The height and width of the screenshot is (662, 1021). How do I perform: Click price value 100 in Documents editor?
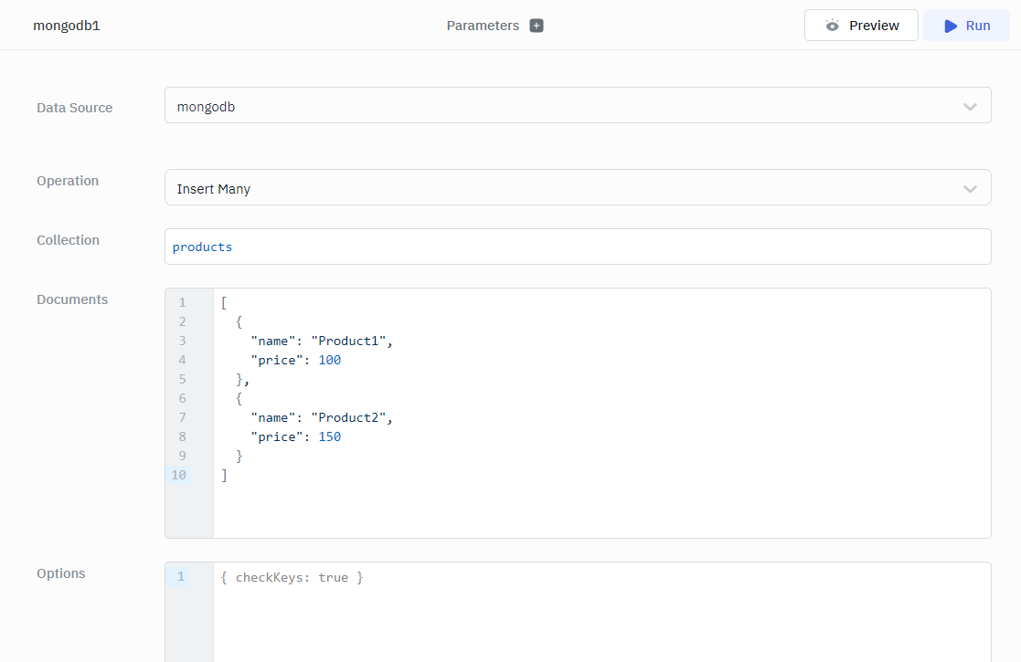pyautogui.click(x=329, y=360)
